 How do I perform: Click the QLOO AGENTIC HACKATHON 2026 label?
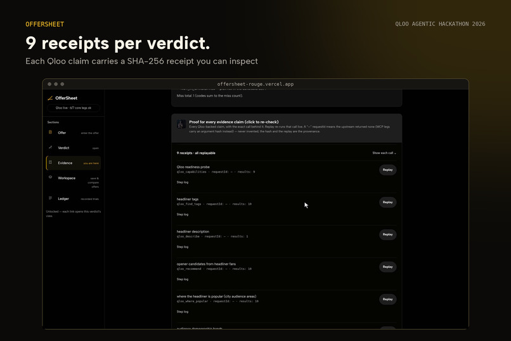[x=440, y=24]
